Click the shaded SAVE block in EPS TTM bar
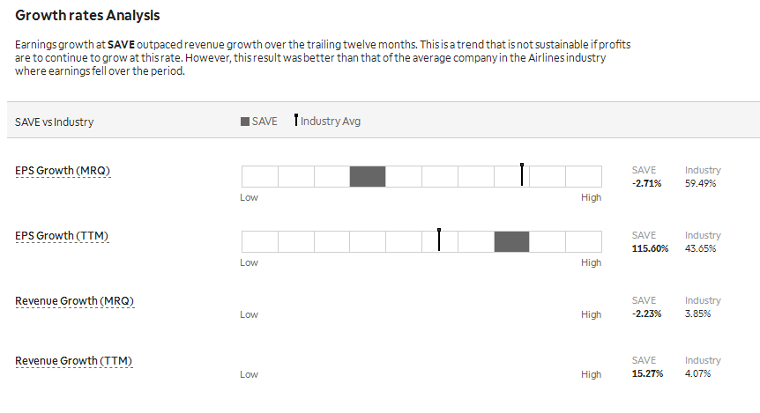 [x=512, y=241]
